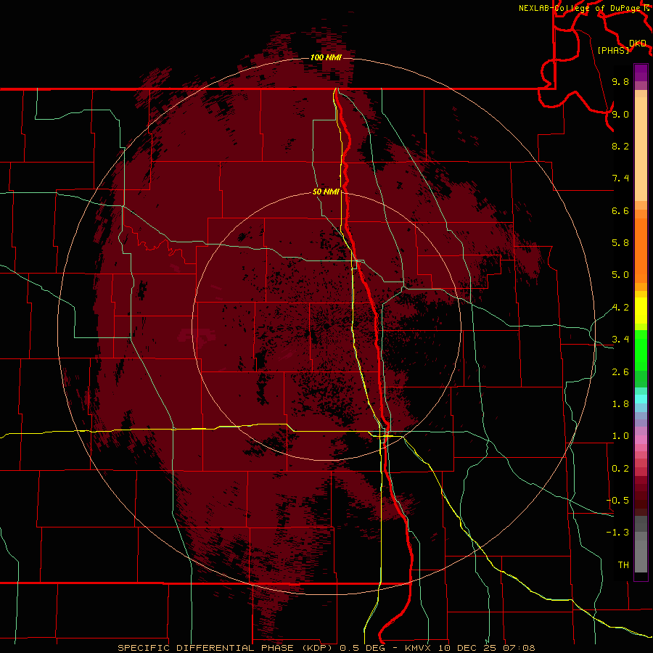The image size is (653, 653).
Task: Click the 4.2 scale value
Action: (620, 308)
